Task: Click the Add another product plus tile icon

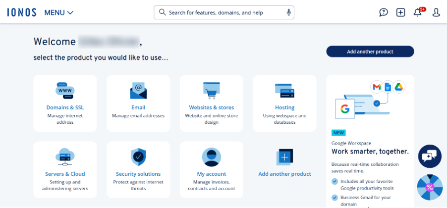Action: (x=284, y=157)
